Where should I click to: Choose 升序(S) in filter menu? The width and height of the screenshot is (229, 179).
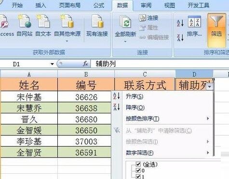point(135,96)
